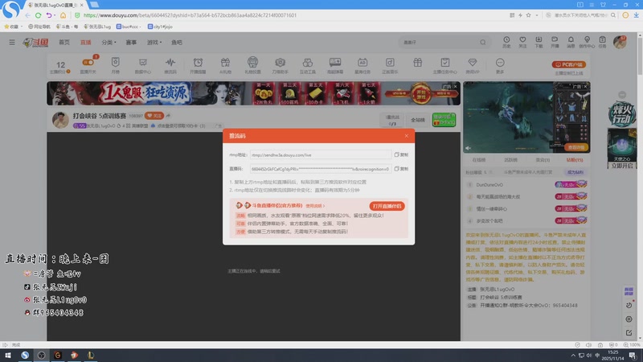Switch to the 钻粉(15) tab
This screenshot has height=362, width=643.
(575, 159)
